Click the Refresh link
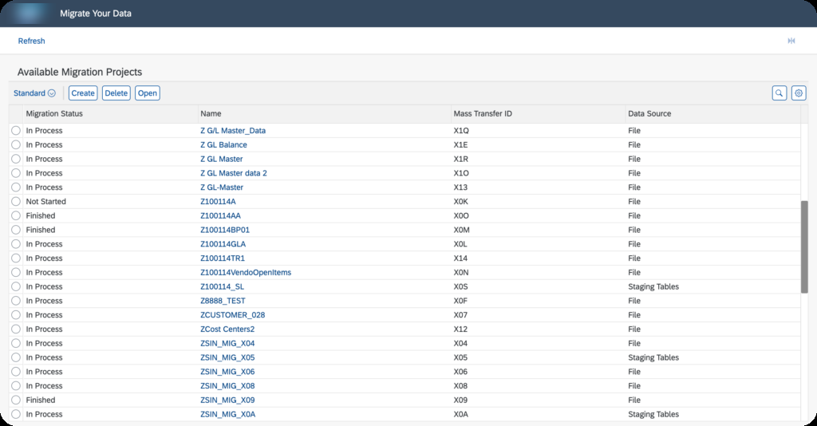 [x=31, y=41]
